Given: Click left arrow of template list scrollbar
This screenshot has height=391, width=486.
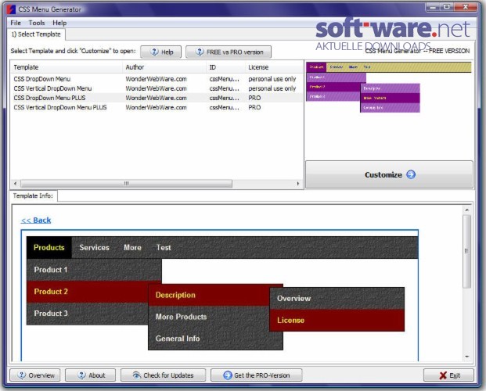Looking at the screenshot, I should click(15, 184).
